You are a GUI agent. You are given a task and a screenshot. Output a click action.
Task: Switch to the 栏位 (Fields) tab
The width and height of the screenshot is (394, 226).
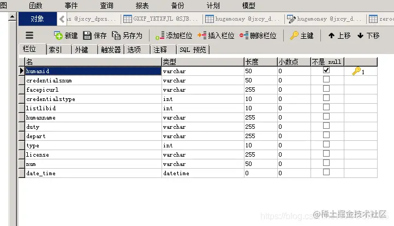coord(32,49)
